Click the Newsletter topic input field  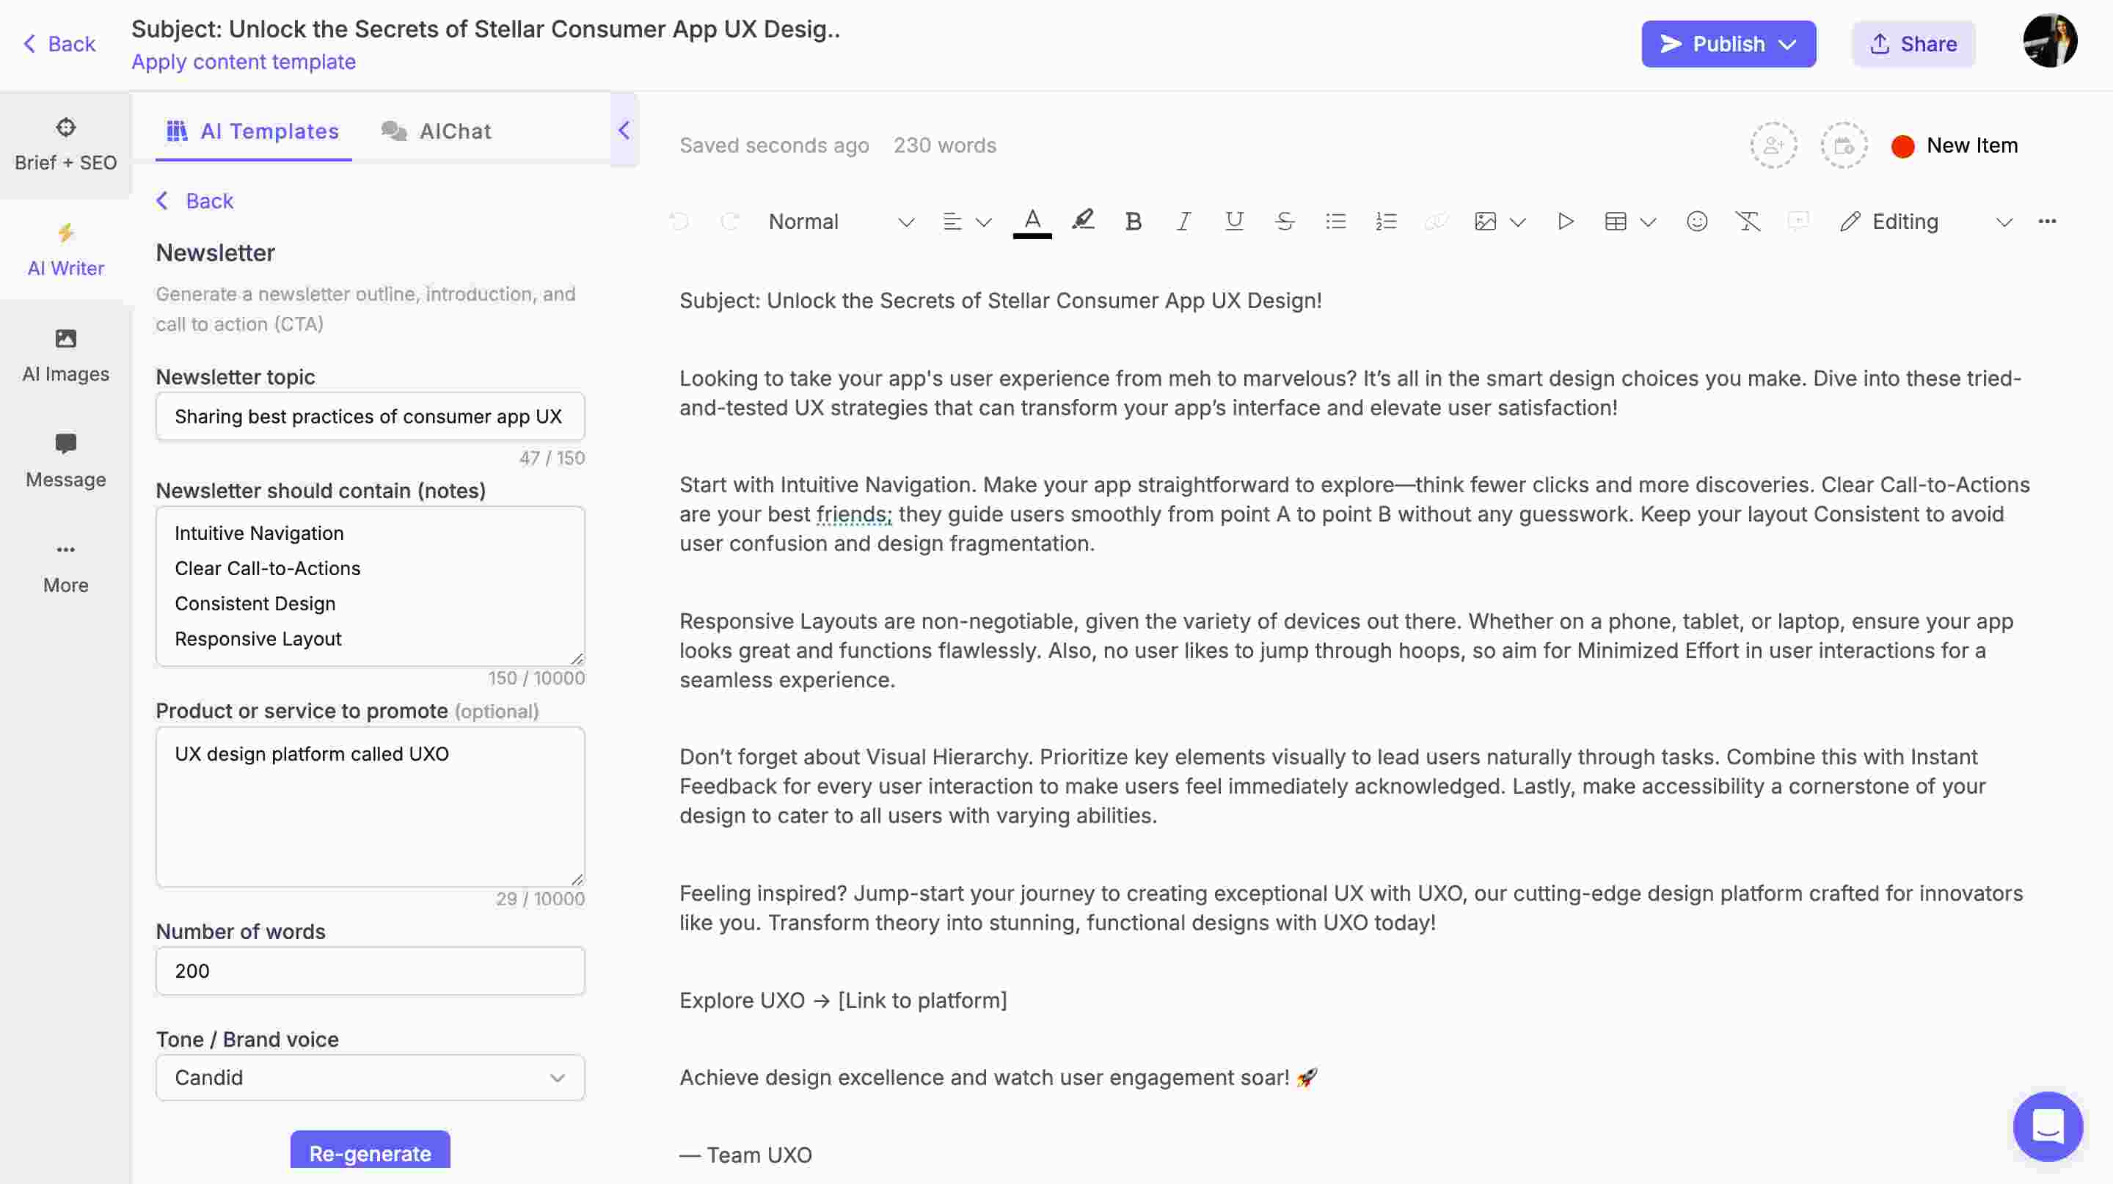pyautogui.click(x=370, y=417)
